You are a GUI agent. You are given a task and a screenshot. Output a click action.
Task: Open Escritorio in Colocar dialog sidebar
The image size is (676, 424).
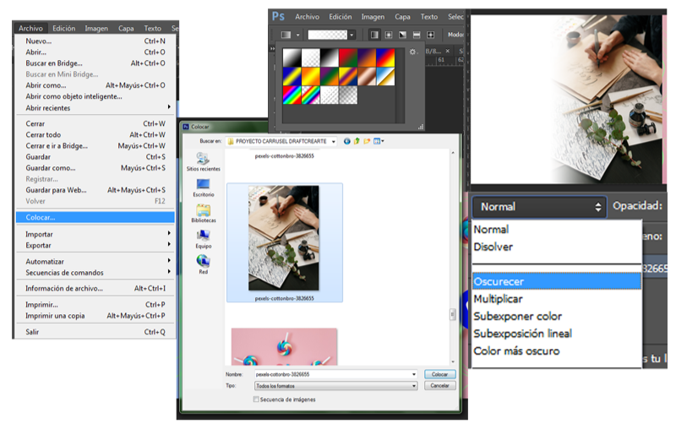coord(203,188)
